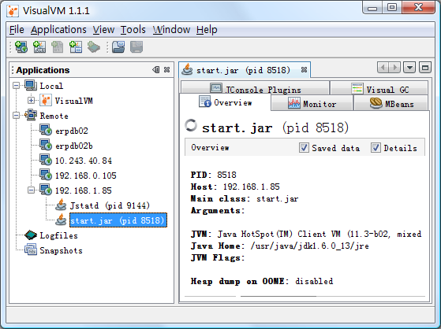Toggle the Details checkbox
Viewport: 441px width, 329px height.
[376, 148]
